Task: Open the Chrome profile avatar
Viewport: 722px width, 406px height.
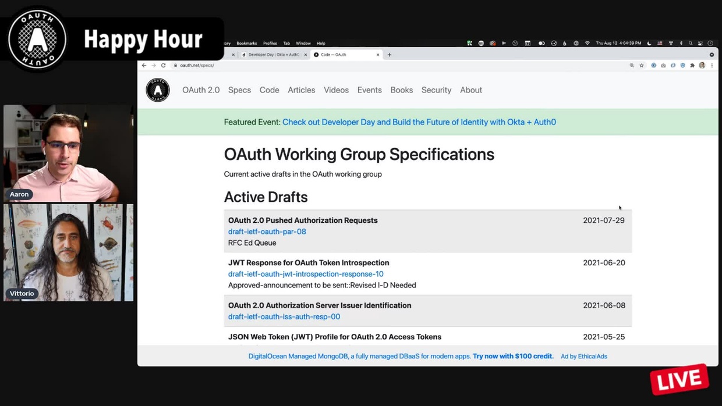Action: coord(702,65)
